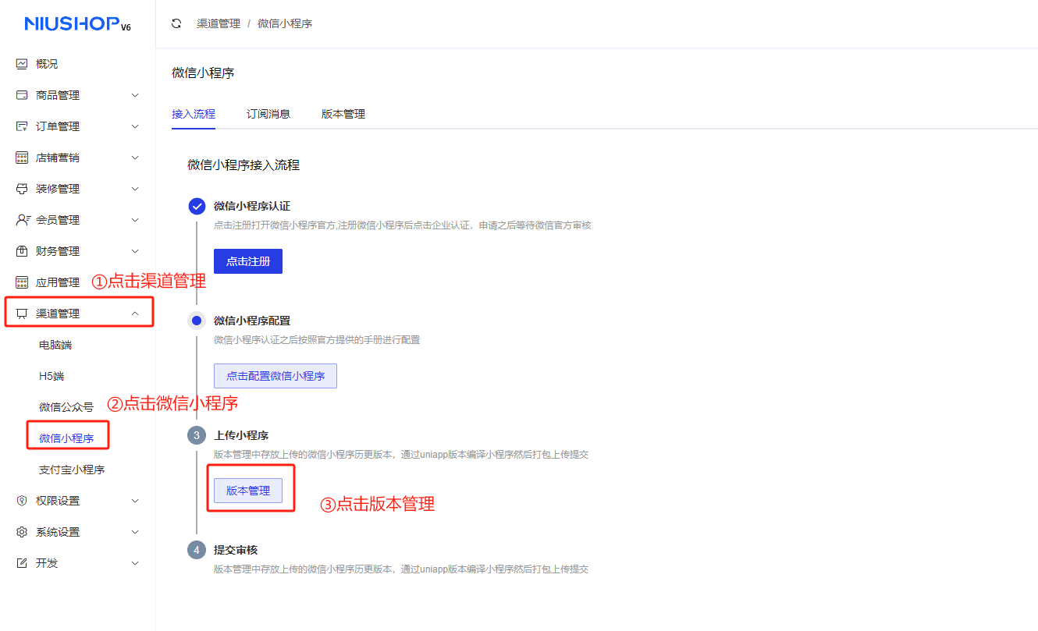The width and height of the screenshot is (1038, 631).
Task: Expand the 开发 menu chevron
Action: click(x=135, y=563)
